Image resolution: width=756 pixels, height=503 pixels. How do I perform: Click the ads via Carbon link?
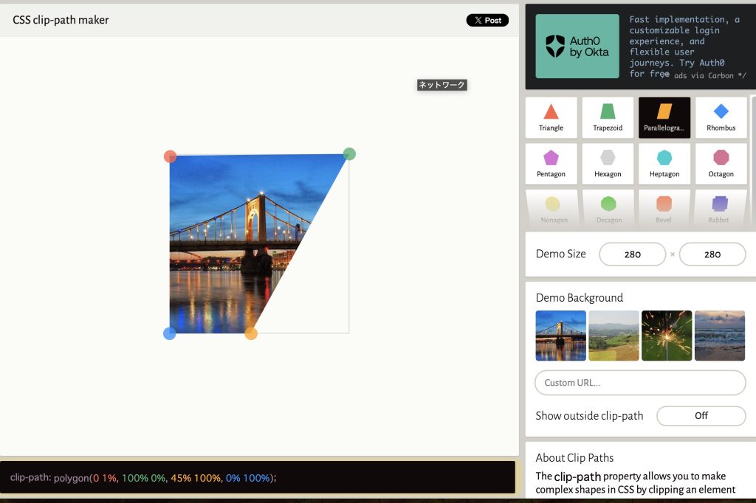pos(707,76)
